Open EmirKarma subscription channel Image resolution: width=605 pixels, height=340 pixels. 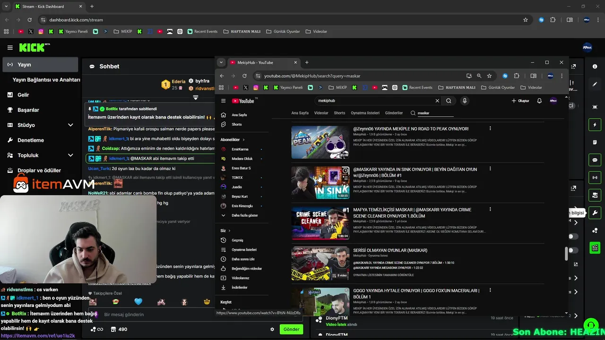tap(240, 149)
